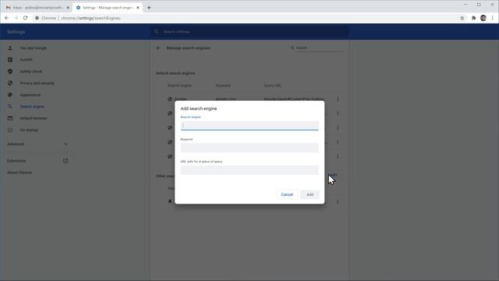This screenshot has width=499, height=281.
Task: Click the person icon beside You and Google
Action: (x=10, y=48)
